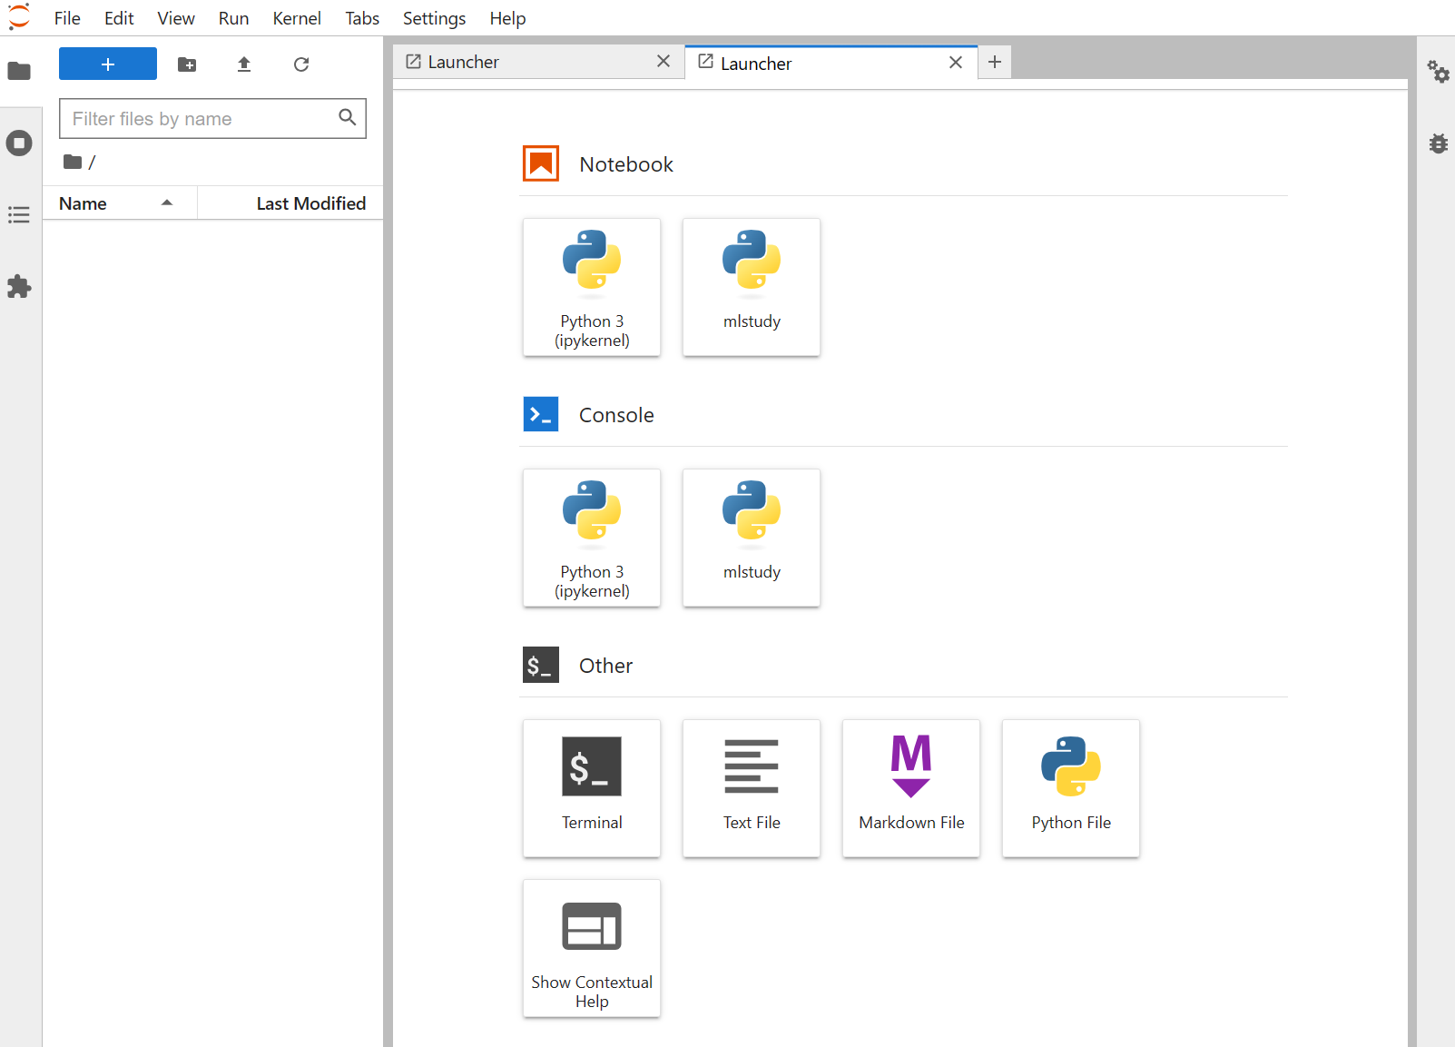Click the New Folder icon
Viewport: 1455px width, 1047px height.
(187, 64)
